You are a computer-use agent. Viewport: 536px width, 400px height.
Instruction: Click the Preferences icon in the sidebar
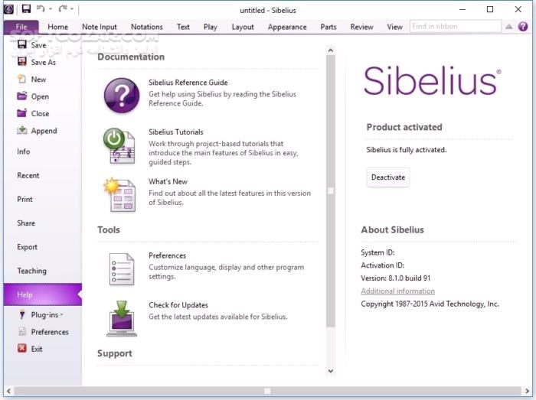pos(22,331)
